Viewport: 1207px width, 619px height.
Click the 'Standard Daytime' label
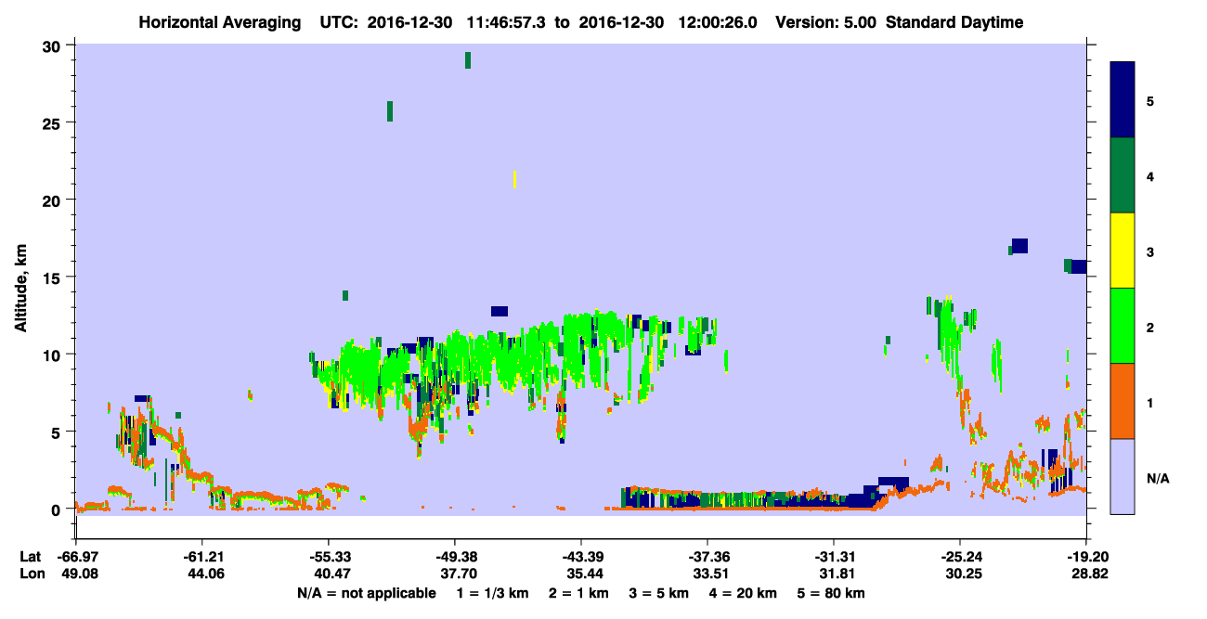(954, 22)
